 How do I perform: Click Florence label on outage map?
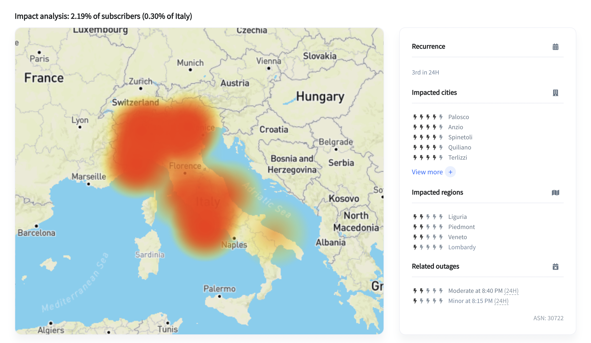pyautogui.click(x=185, y=166)
